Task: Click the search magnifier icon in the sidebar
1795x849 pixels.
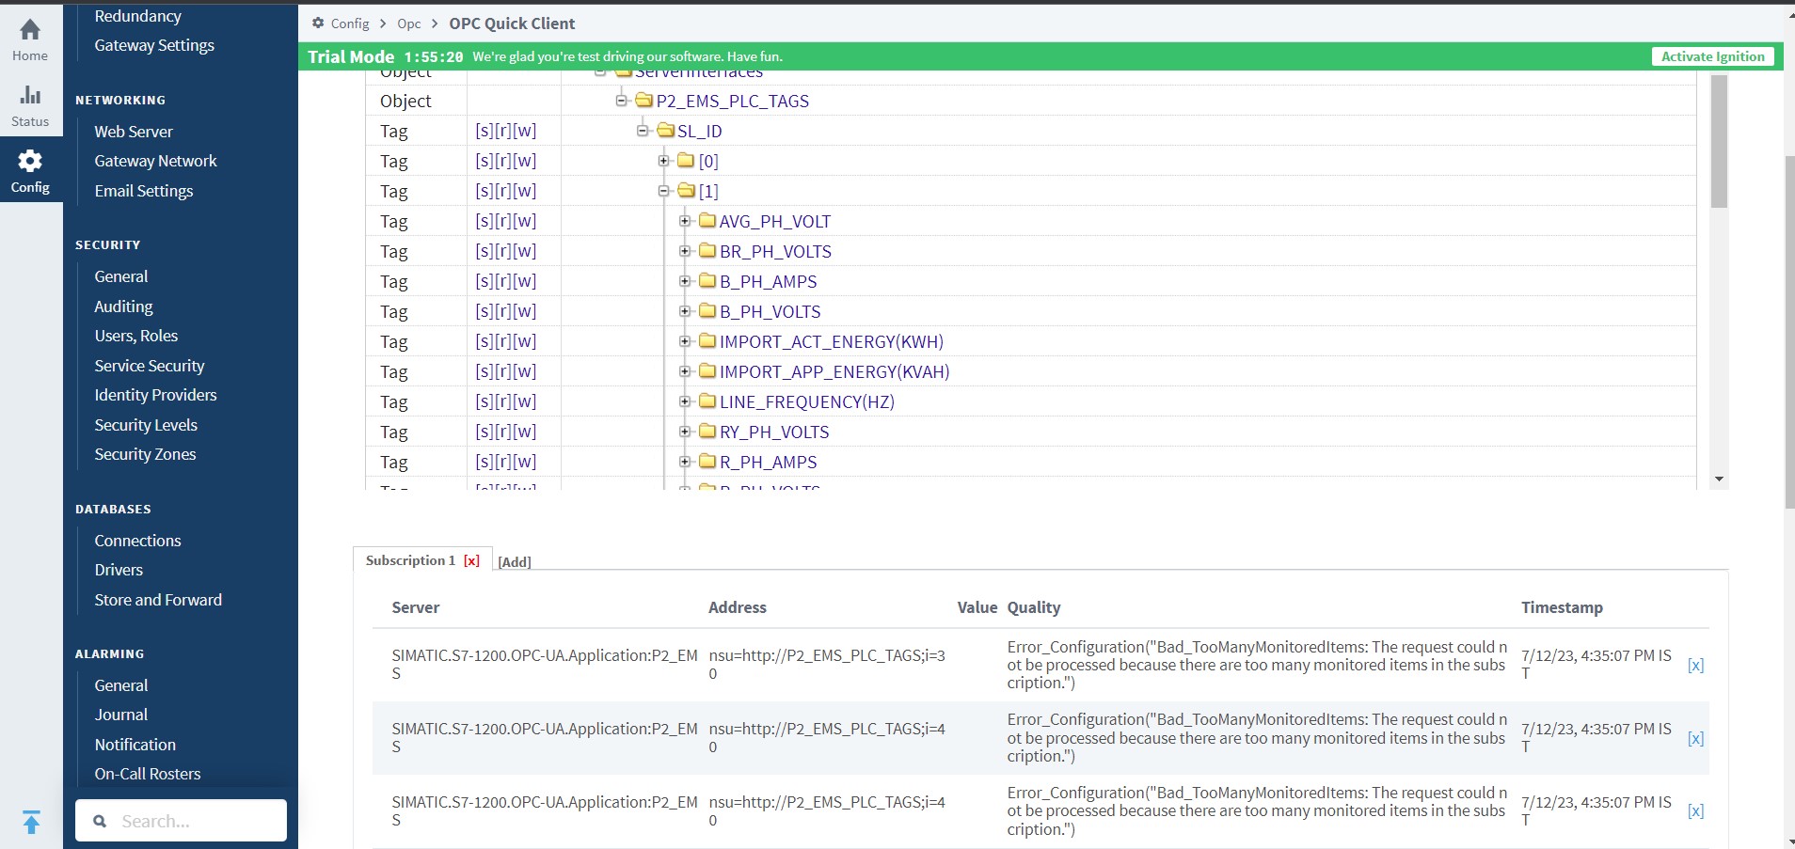Action: 99,820
